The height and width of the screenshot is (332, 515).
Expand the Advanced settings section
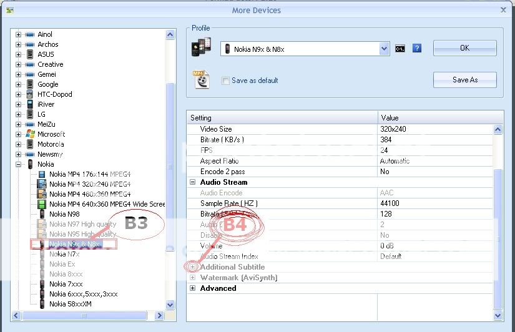pos(193,288)
